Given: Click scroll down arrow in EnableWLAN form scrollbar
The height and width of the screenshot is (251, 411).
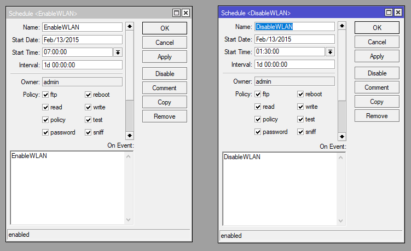Looking at the screenshot, I should click(130, 136).
